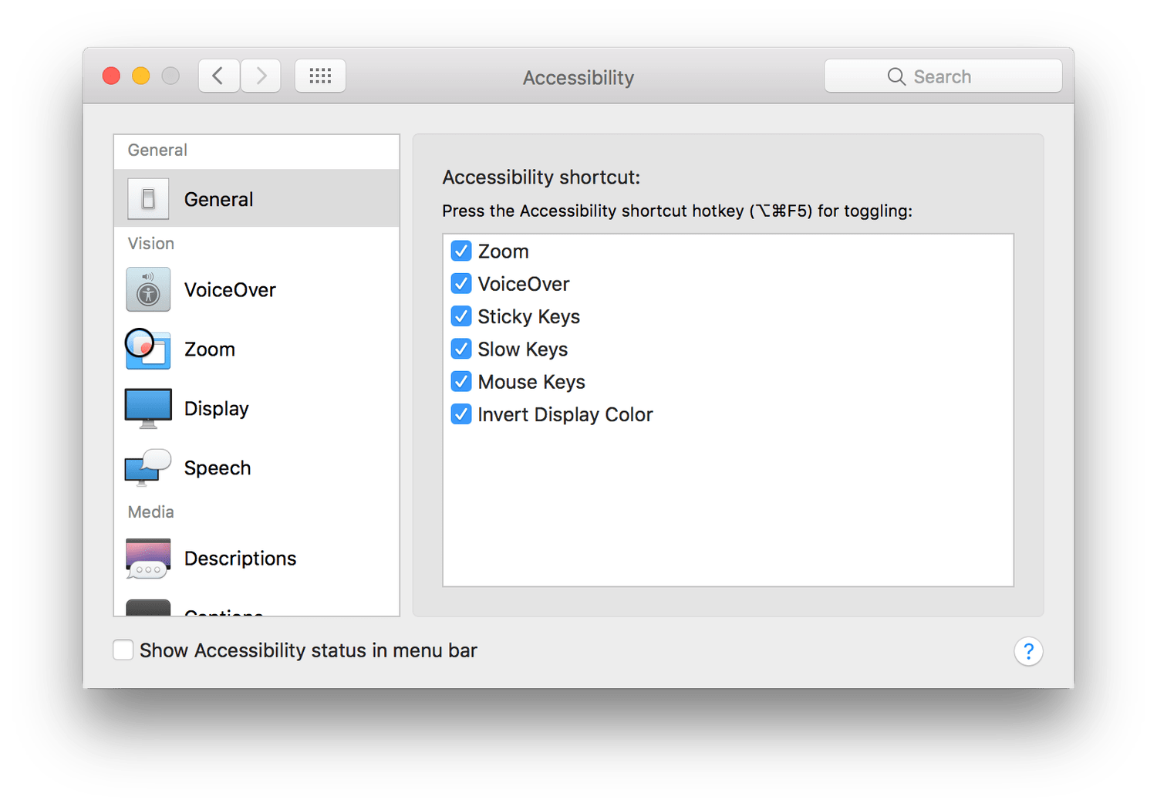
Task: Select the Speech bubble icon in sidebar
Action: point(148,468)
